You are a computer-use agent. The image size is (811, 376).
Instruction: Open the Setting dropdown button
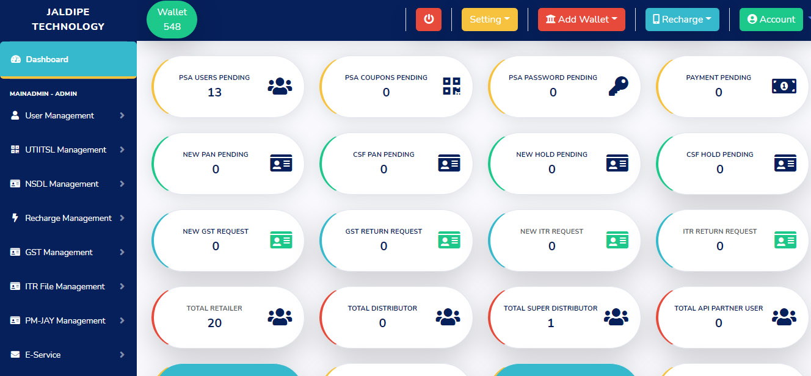[490, 20]
